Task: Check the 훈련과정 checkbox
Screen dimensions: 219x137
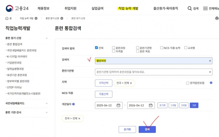Action: (114, 48)
